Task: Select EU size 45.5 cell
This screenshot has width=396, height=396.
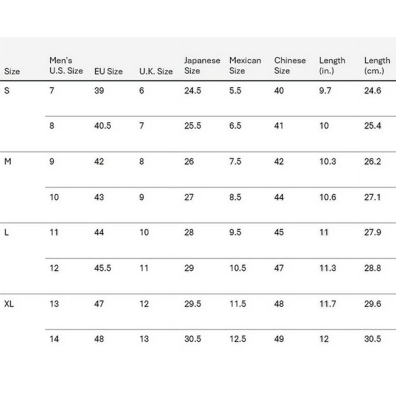Action: tap(103, 268)
